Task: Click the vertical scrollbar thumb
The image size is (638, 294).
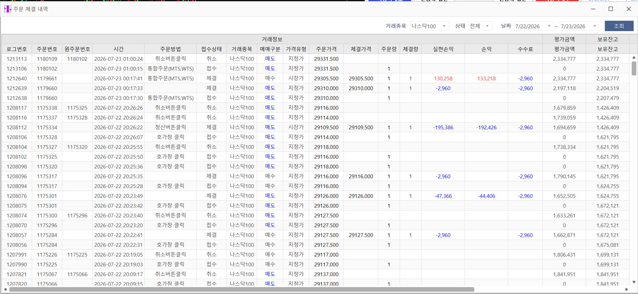Action: tap(634, 68)
